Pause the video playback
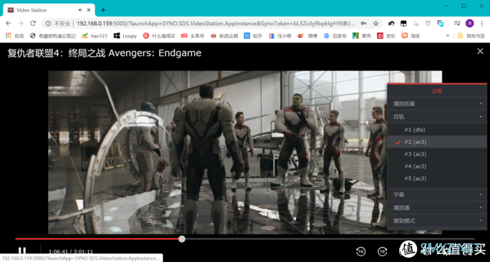Screen dimensions: 490x262 (x=22, y=250)
